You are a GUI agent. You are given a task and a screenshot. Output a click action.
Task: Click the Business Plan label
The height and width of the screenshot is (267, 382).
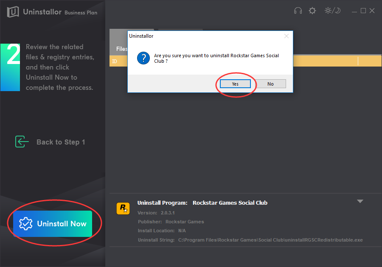(81, 13)
